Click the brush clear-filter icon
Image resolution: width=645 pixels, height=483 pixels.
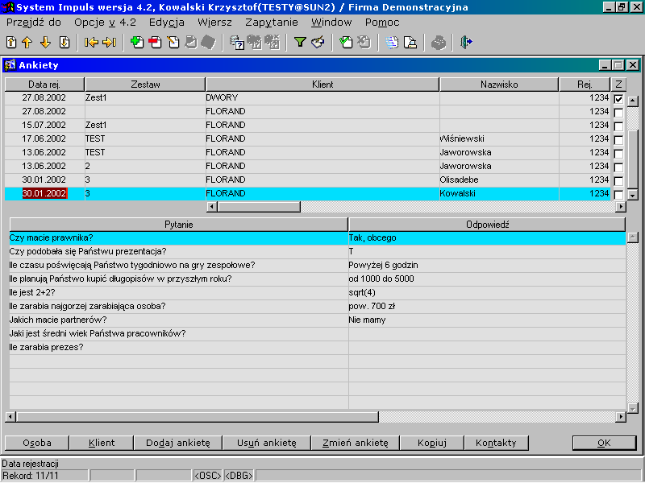(x=318, y=42)
